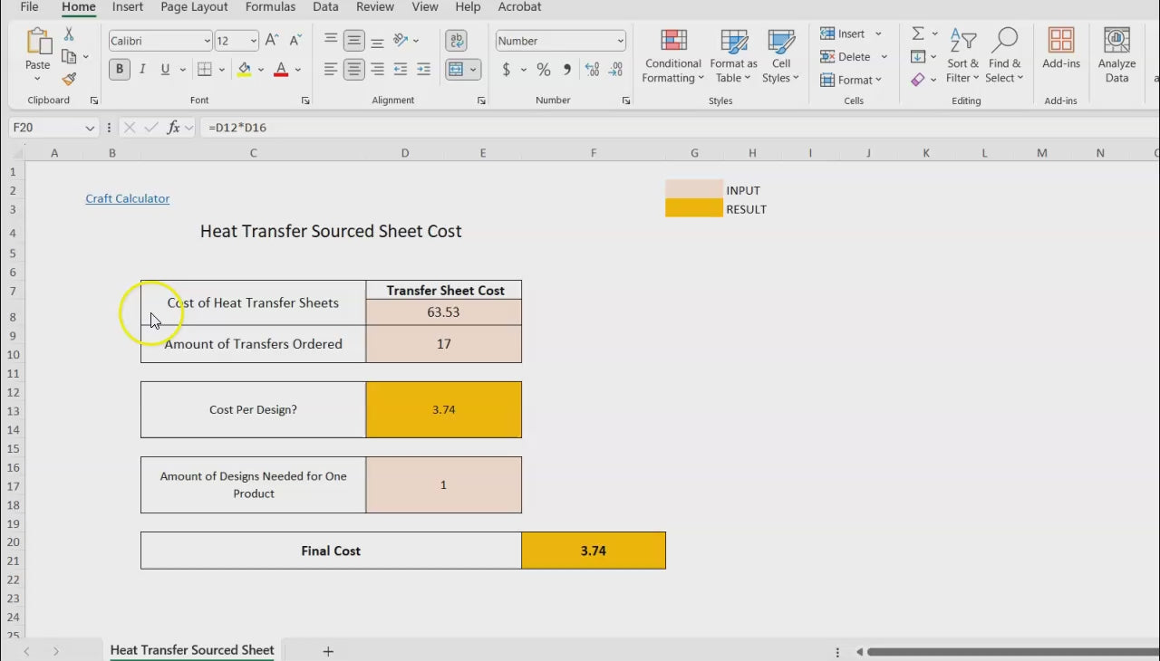
Task: Click the Analyze Data icon
Action: click(x=1116, y=57)
